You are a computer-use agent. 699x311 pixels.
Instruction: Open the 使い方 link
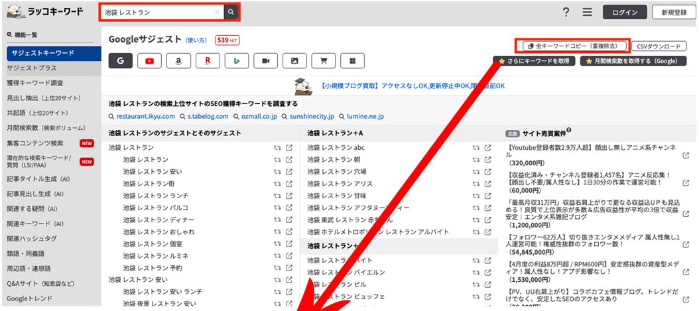coord(196,40)
